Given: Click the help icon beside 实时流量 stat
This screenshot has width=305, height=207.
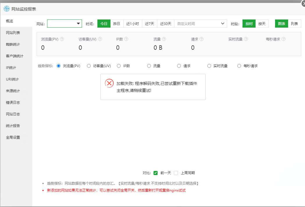Looking at the screenshot, I should click(x=246, y=39).
